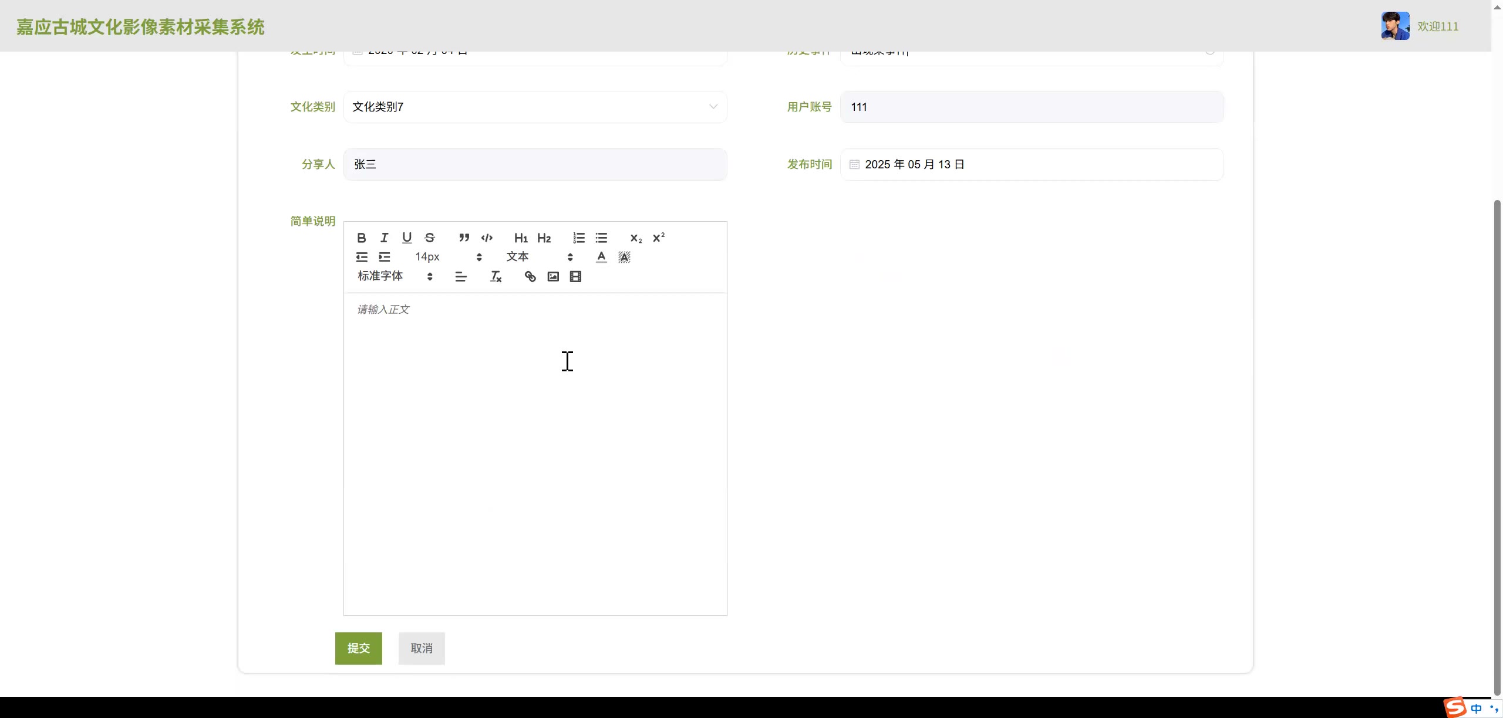Click the 发布时间 date field

1032,164
